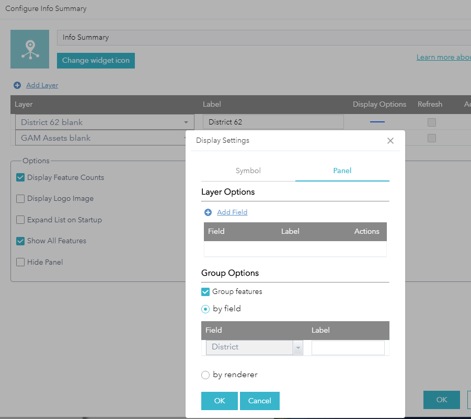Viewport: 471px width, 419px height.
Task: Click the Display Options column header
Action: pos(380,104)
